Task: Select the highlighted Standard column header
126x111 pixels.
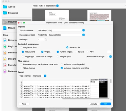Action: pyautogui.click(x=103, y=80)
